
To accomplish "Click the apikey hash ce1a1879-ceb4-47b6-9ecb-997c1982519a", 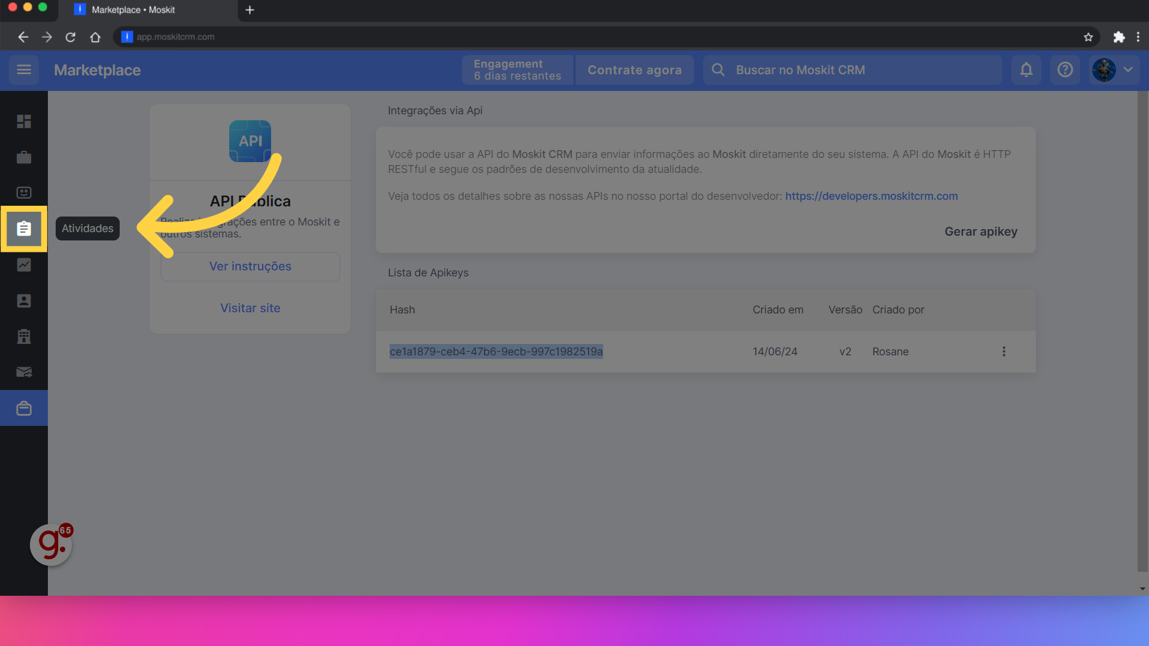I will click(496, 352).
